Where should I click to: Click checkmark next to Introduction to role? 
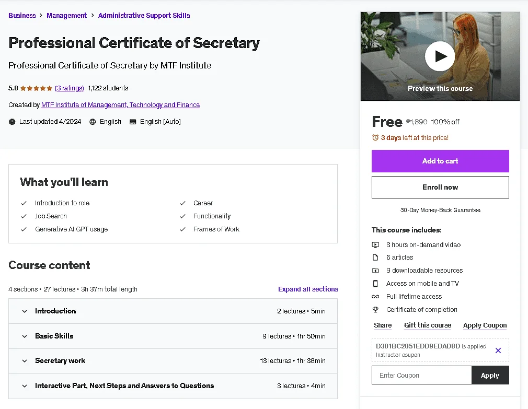24,203
